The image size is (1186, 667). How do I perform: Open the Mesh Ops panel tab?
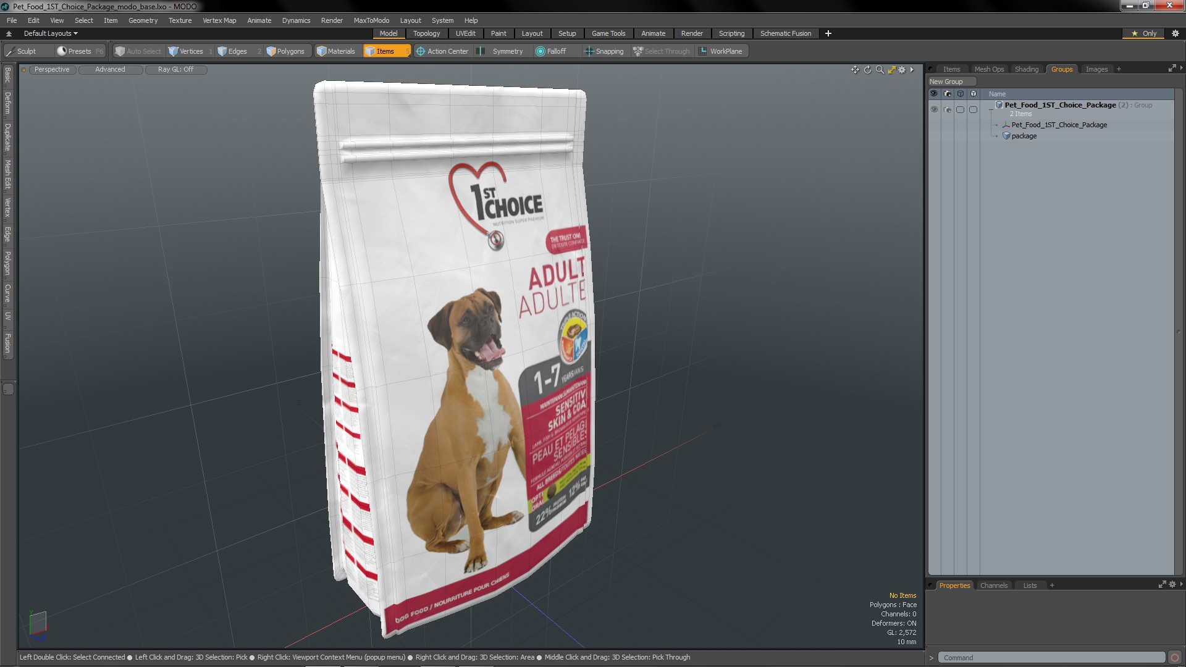click(x=989, y=69)
